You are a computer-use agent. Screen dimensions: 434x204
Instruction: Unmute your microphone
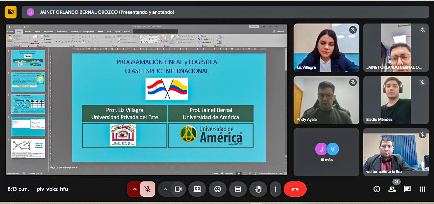pos(147,189)
